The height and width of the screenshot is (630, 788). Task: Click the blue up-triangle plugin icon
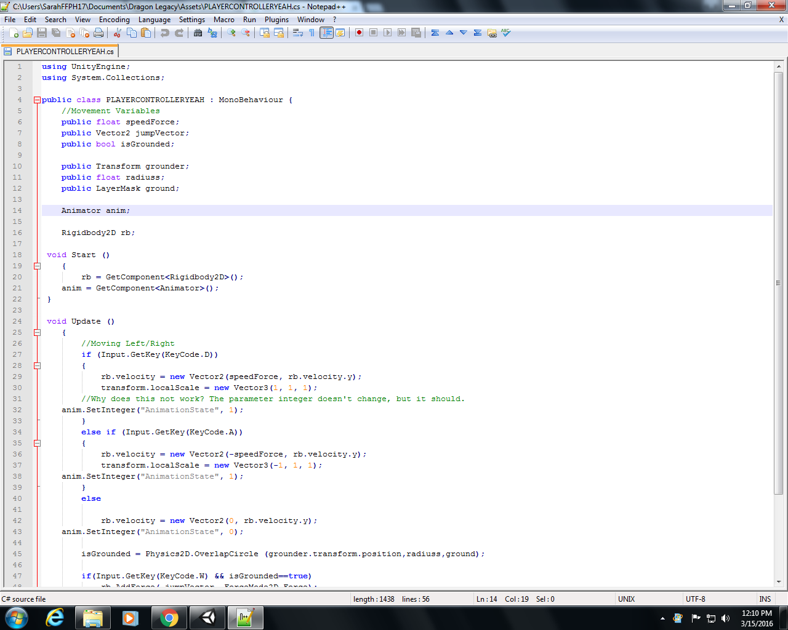[x=449, y=33]
